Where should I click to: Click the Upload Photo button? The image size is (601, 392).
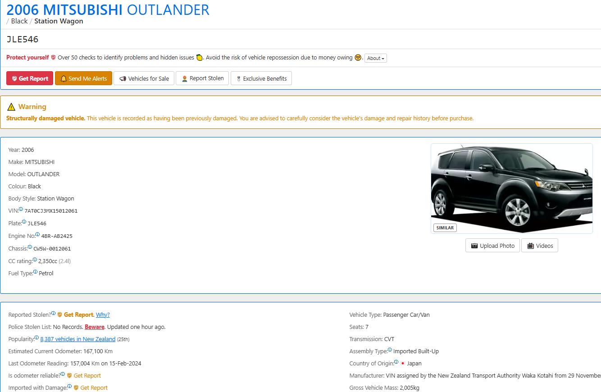click(x=492, y=246)
